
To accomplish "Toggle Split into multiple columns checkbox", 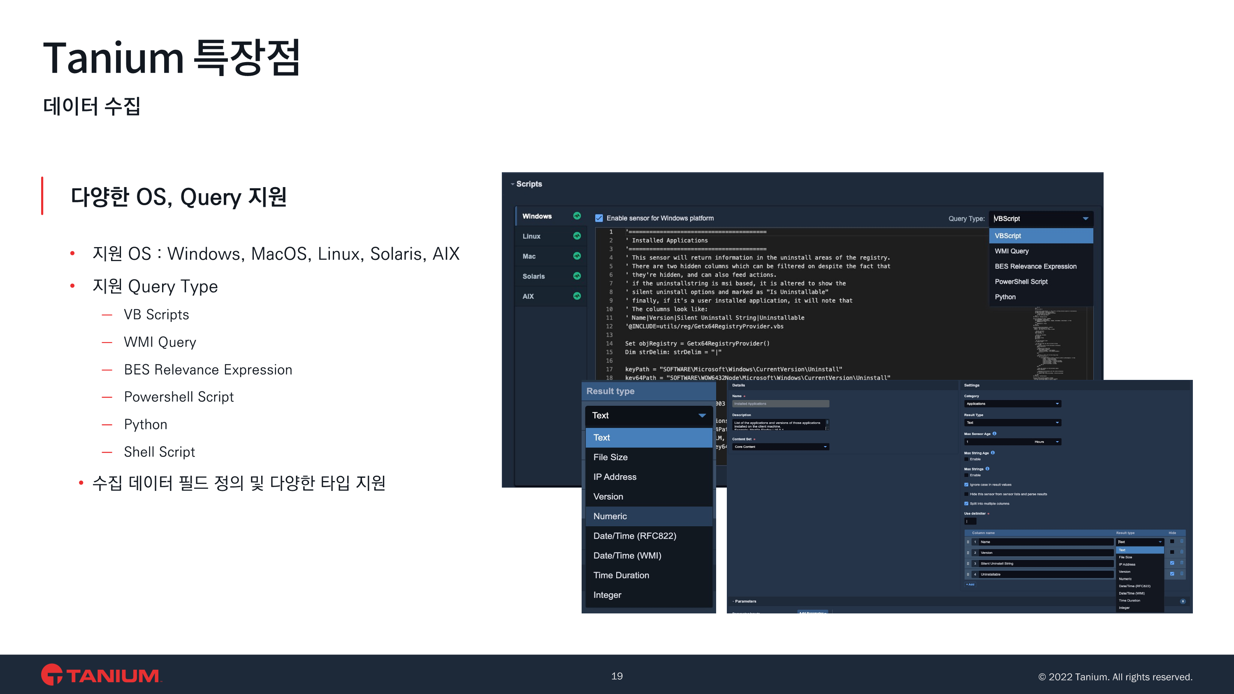I will click(x=966, y=503).
